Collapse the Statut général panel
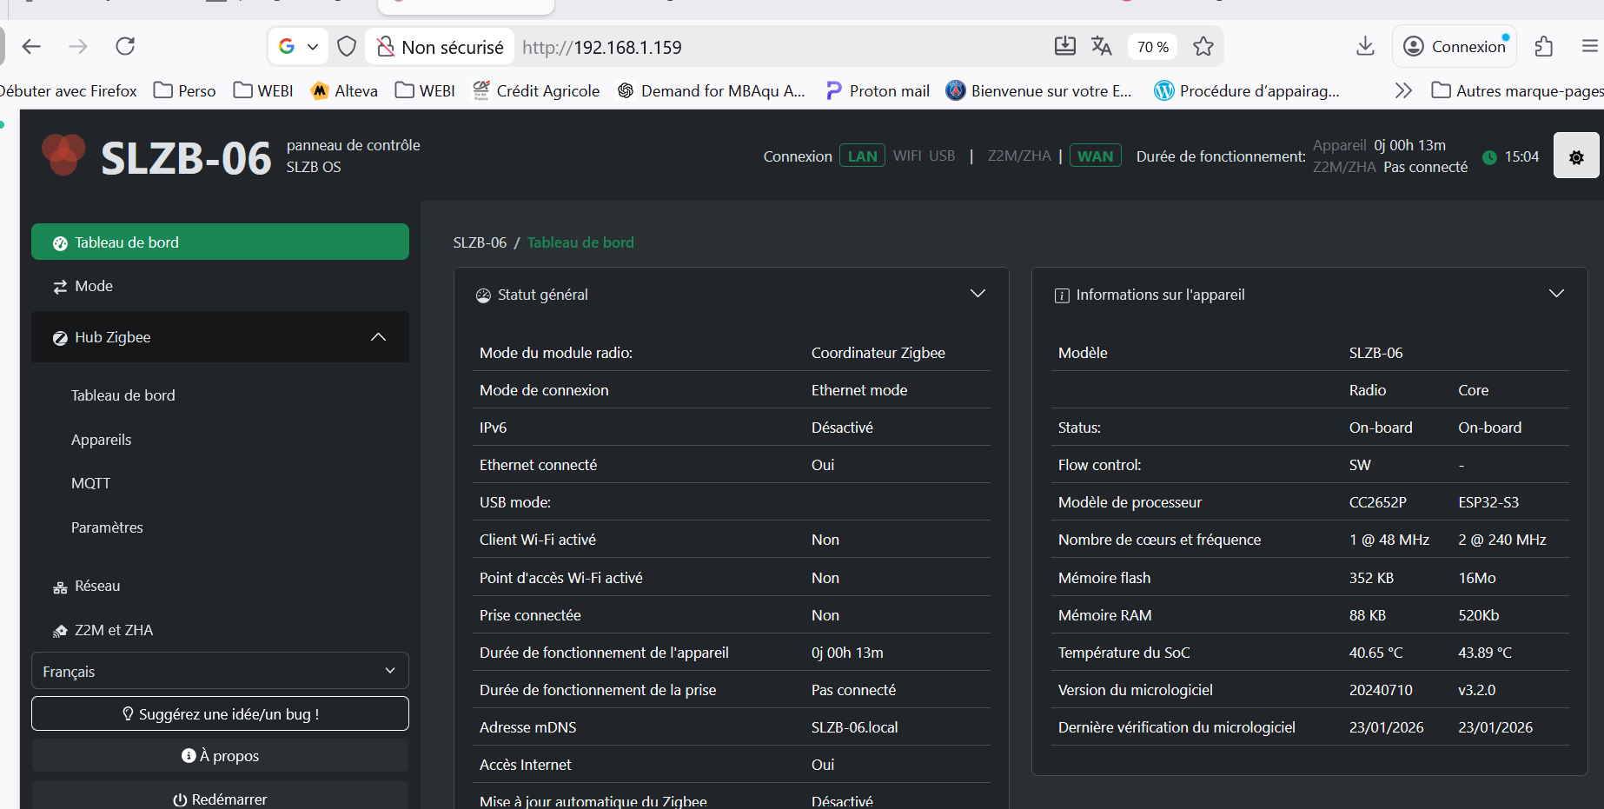1604x809 pixels. (x=978, y=294)
